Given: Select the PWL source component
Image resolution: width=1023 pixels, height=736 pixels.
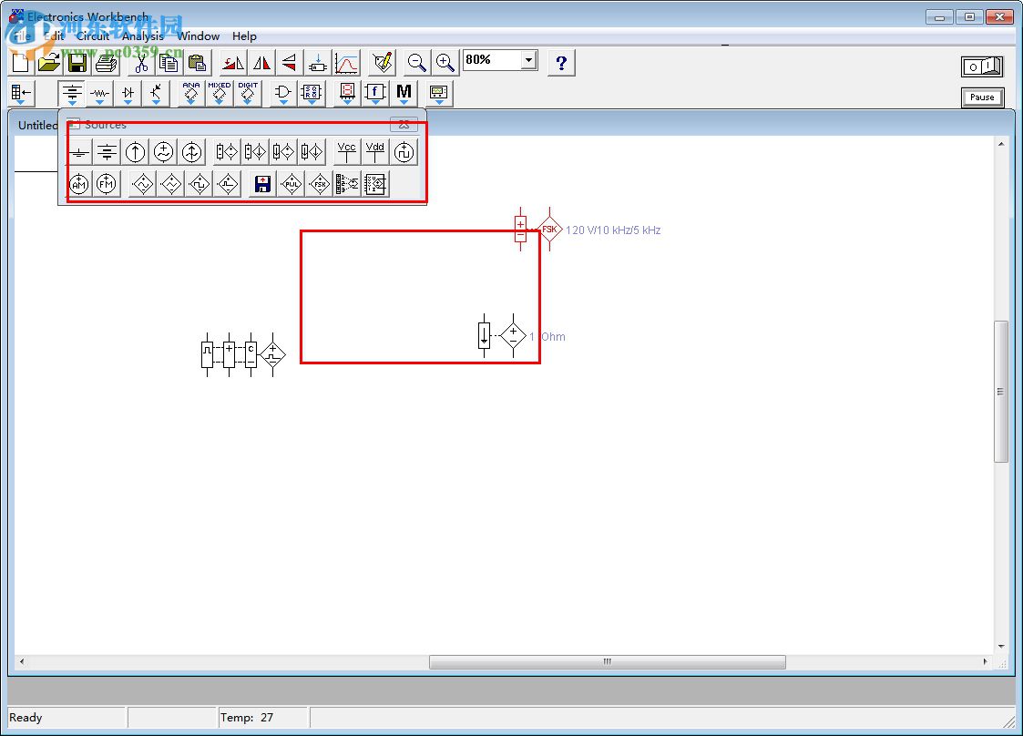Looking at the screenshot, I should tap(292, 183).
